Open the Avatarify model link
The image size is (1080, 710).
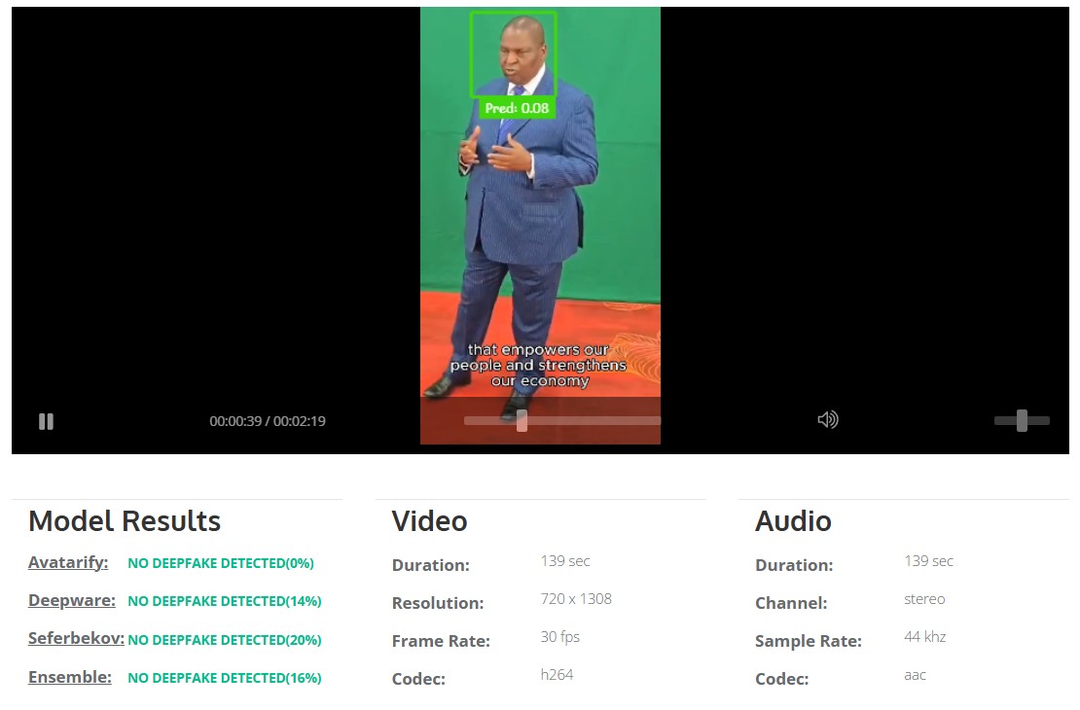pos(68,562)
